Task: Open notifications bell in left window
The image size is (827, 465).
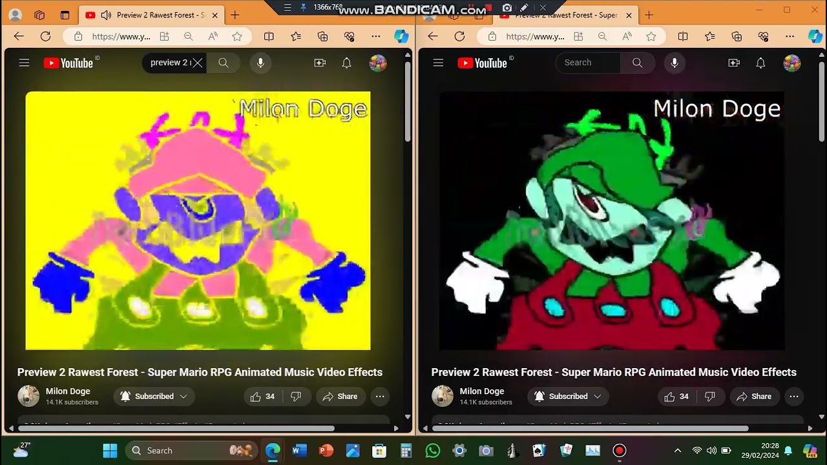Action: (x=347, y=63)
